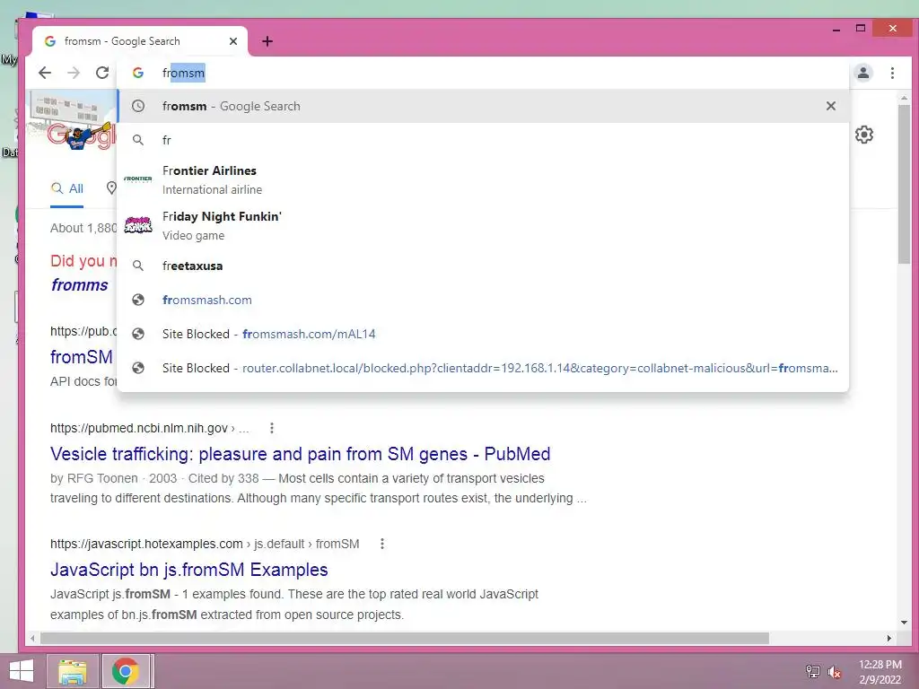Select the Frontier Airlines suggestion

click(483, 179)
